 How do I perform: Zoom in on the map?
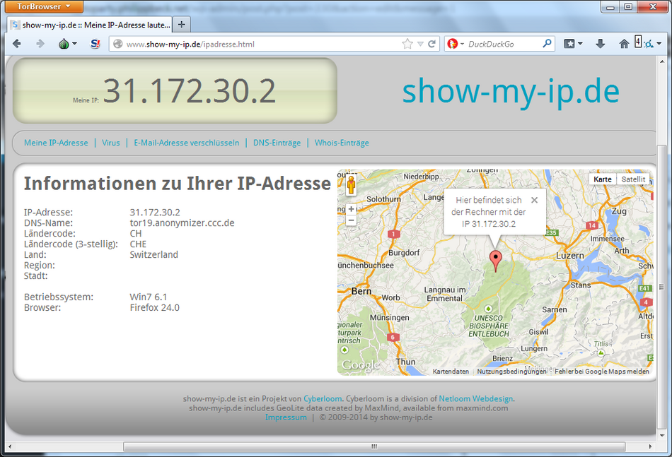pyautogui.click(x=351, y=209)
